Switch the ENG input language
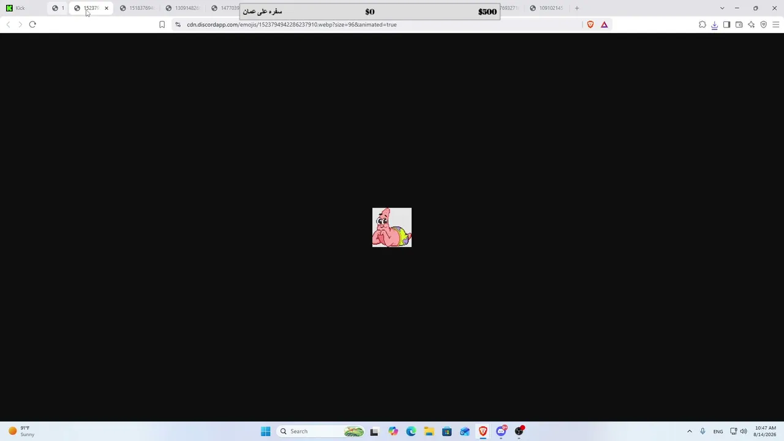The width and height of the screenshot is (784, 441). [x=718, y=431]
